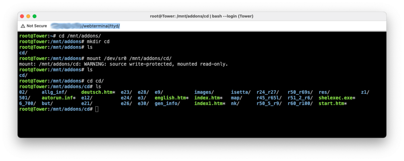404x161 pixels.
Task: Click the "index1.htm*" file entry
Action: pos(210,103)
